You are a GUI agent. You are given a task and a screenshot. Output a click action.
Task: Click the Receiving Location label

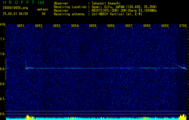tap(70, 7)
